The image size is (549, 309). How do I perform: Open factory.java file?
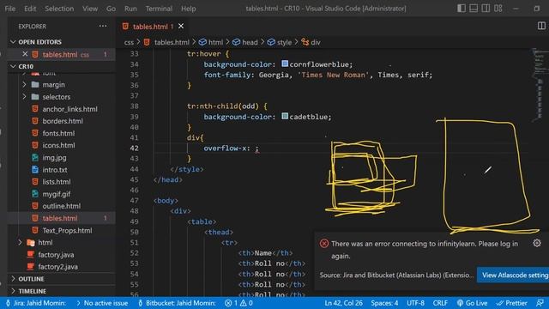[x=56, y=255]
